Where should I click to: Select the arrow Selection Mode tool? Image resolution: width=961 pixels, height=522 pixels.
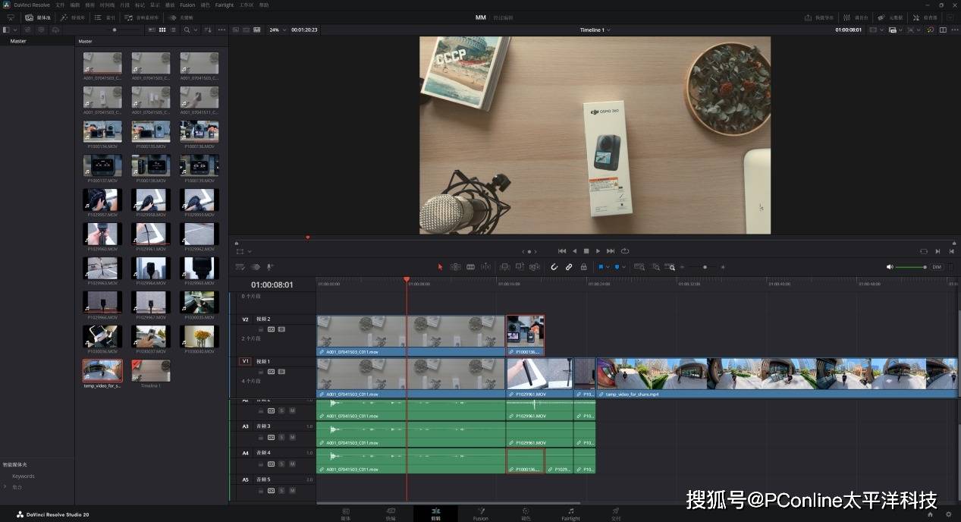(x=440, y=267)
